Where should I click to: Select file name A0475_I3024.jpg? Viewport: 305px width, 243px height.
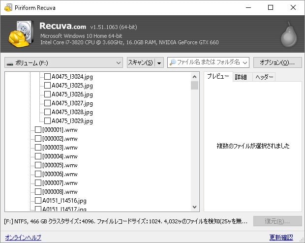tap(72, 77)
